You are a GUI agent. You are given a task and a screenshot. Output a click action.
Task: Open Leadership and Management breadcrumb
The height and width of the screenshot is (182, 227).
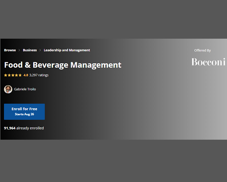67,50
